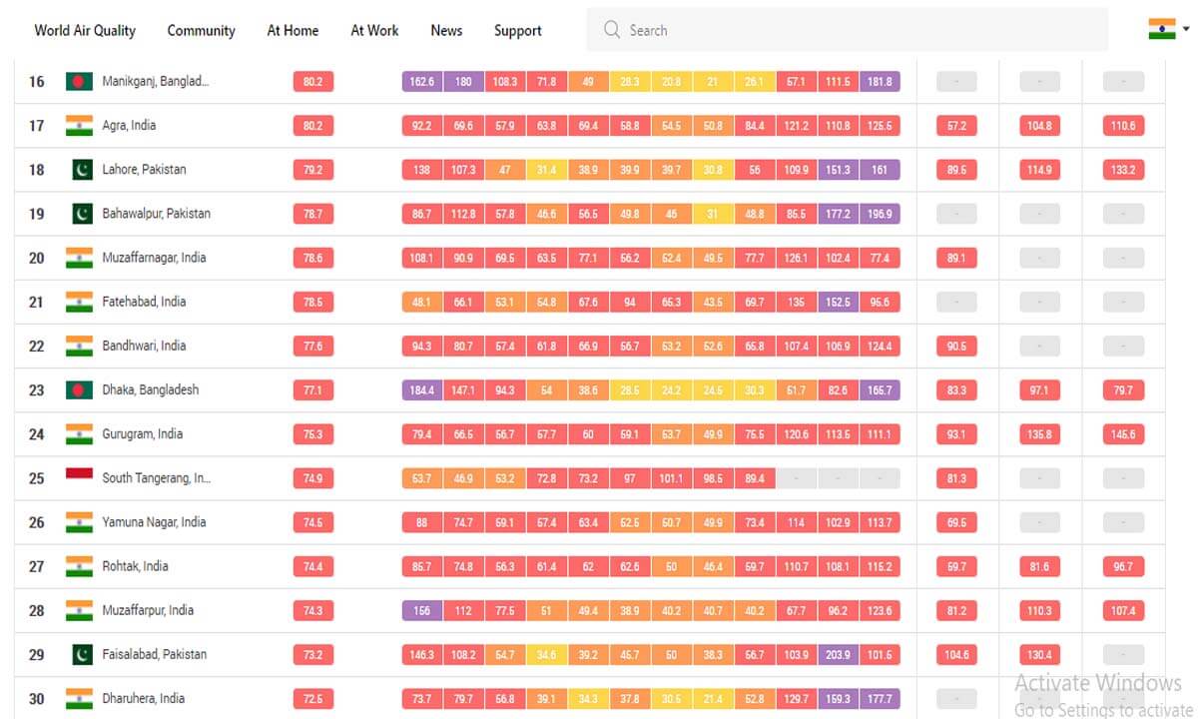Viewport: 1198px width, 719px height.
Task: Go to the News section
Action: (x=446, y=30)
